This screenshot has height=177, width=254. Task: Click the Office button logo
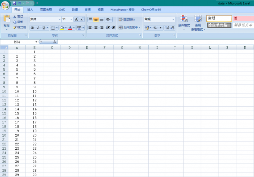[6, 5]
